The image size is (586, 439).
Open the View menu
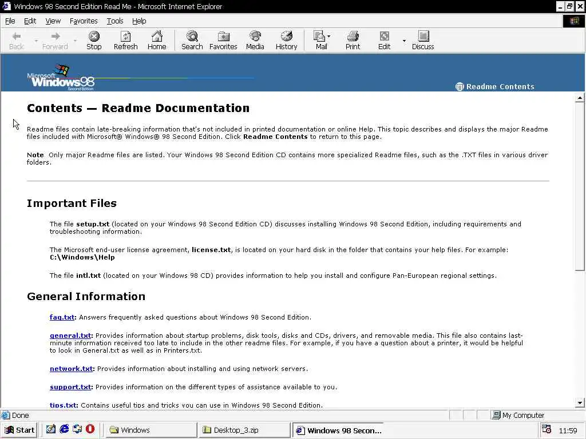coord(53,21)
